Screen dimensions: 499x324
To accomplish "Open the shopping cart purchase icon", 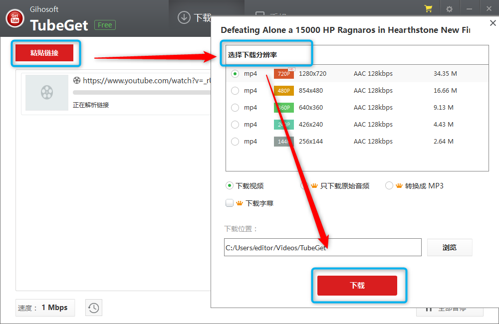I will coord(428,9).
